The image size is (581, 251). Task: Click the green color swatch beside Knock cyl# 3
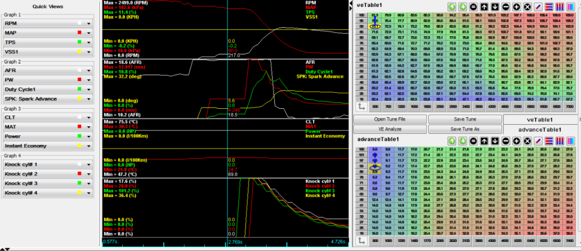[x=79, y=183]
